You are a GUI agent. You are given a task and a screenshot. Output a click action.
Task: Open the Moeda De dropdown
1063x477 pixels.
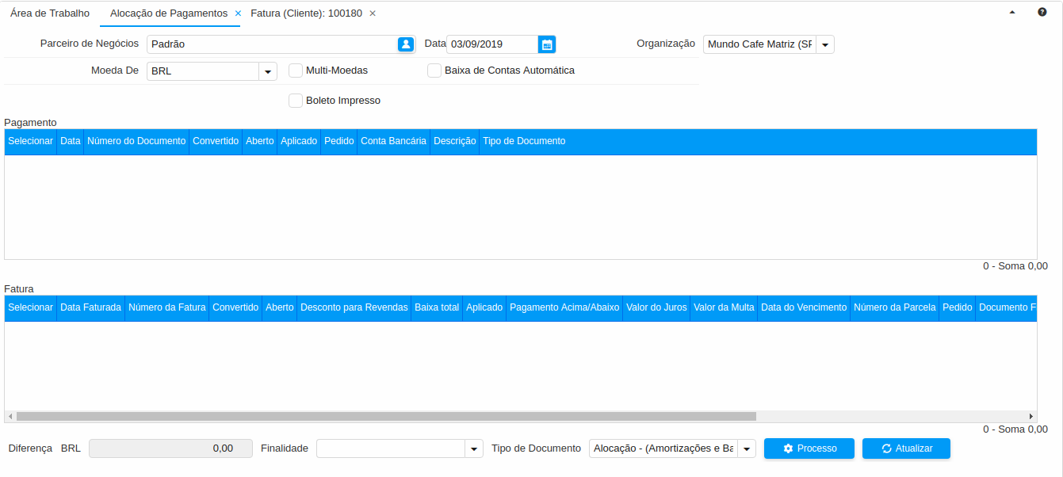click(x=268, y=71)
